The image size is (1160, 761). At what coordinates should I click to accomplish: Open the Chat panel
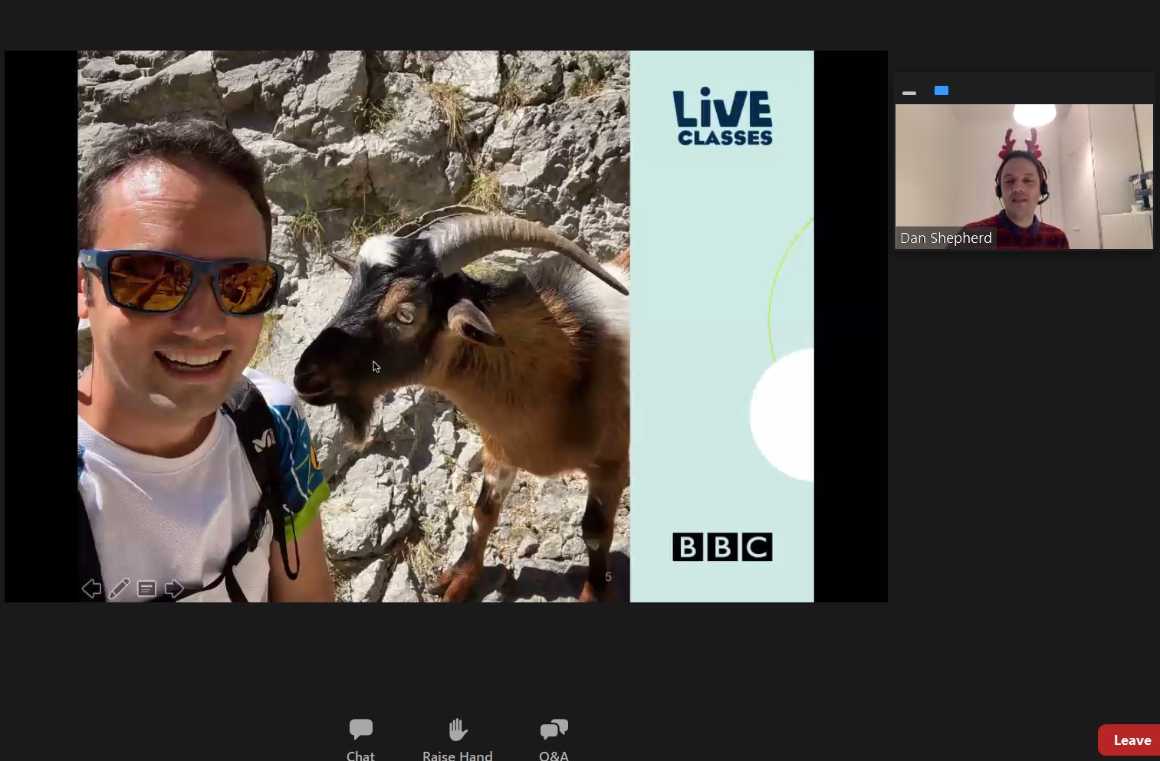[x=360, y=740]
